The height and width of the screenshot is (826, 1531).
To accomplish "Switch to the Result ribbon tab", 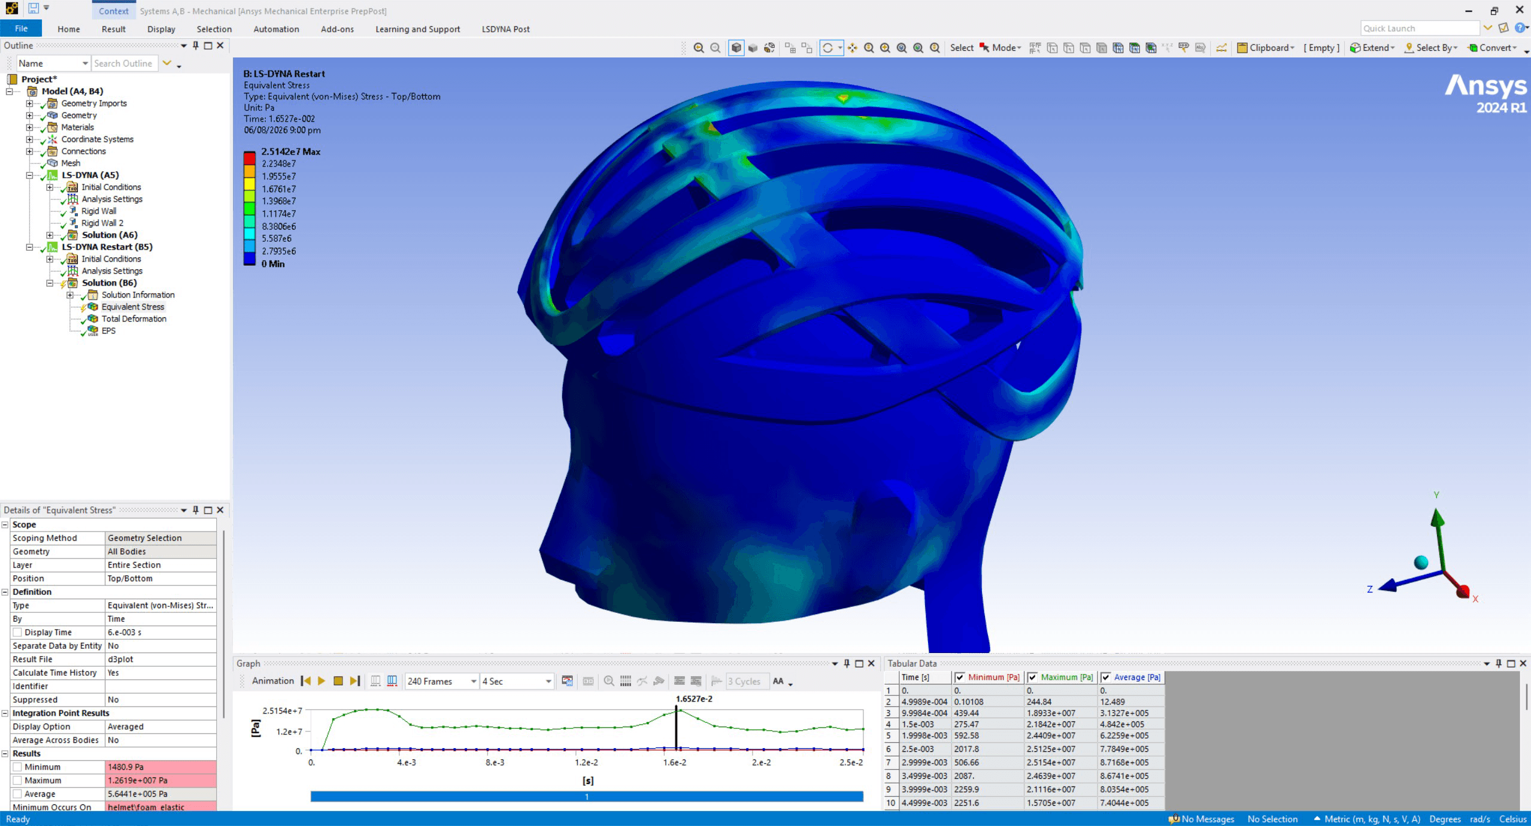I will click(113, 29).
